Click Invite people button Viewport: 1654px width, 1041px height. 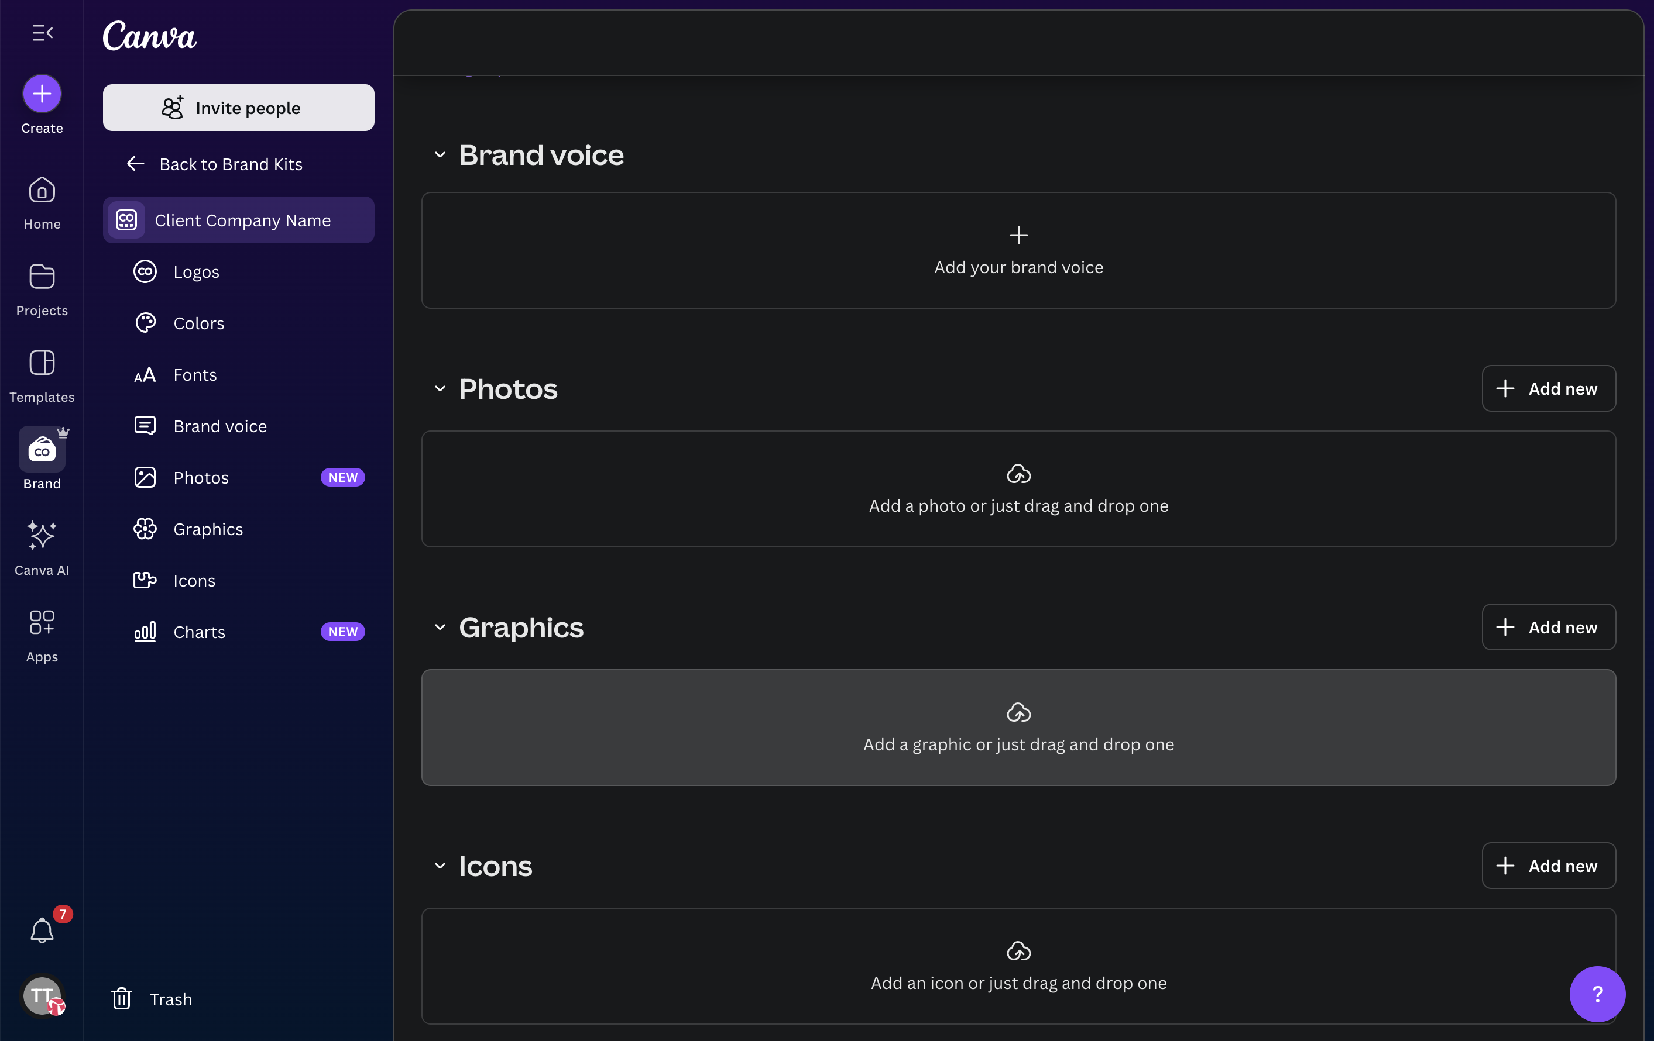(x=238, y=108)
